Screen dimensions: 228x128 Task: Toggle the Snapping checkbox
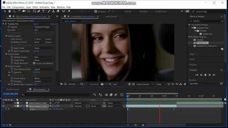point(95,11)
